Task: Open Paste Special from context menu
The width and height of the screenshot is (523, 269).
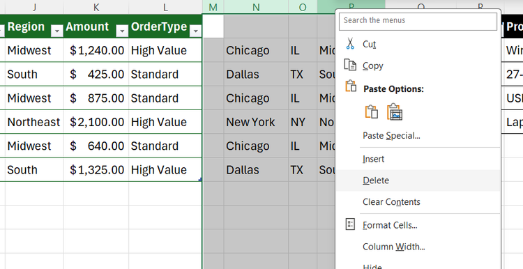Action: 418,136
